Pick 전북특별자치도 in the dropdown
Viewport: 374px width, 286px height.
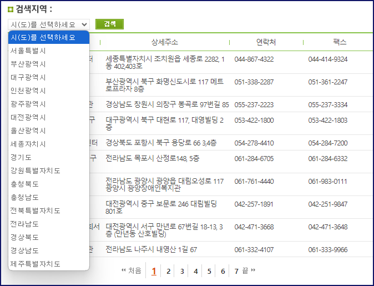tap(49, 211)
